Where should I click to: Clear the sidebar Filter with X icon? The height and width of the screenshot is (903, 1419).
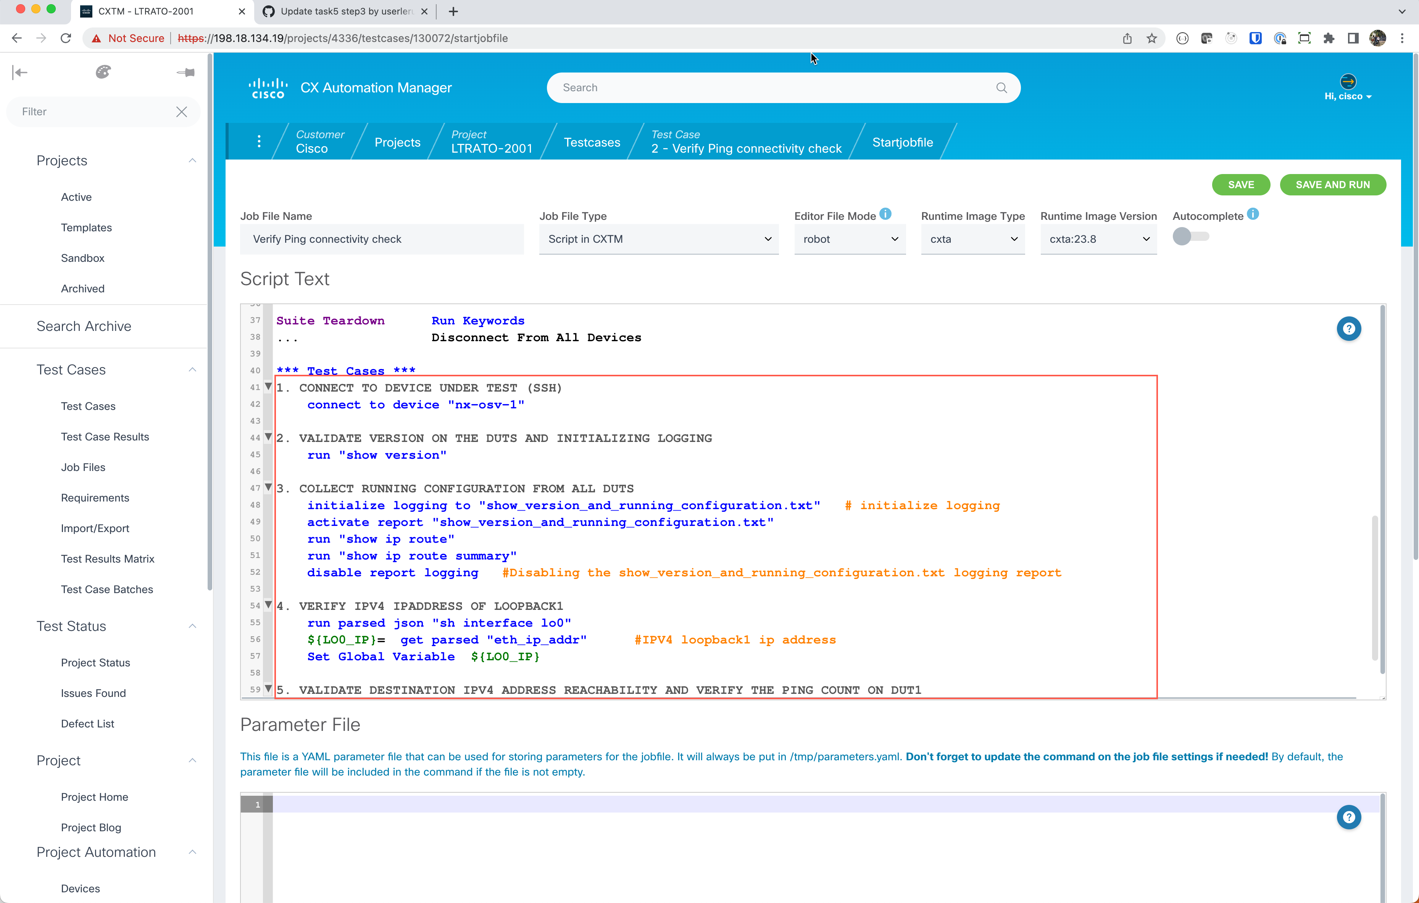pos(182,112)
